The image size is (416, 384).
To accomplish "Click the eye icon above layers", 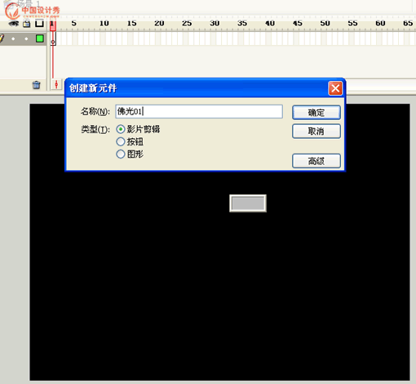I will (13, 24).
